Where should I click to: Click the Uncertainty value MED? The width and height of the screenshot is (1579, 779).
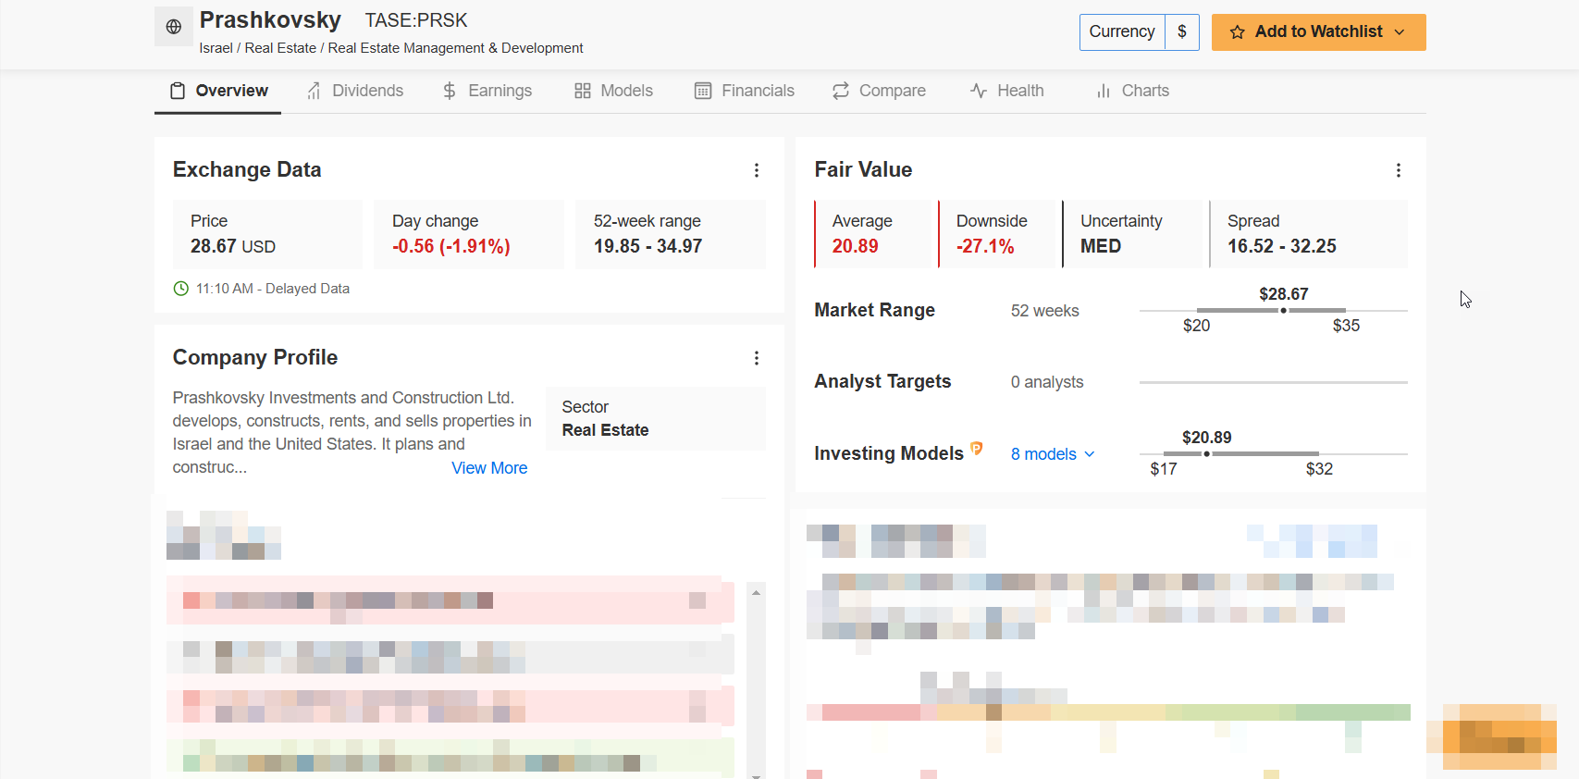[1101, 247]
